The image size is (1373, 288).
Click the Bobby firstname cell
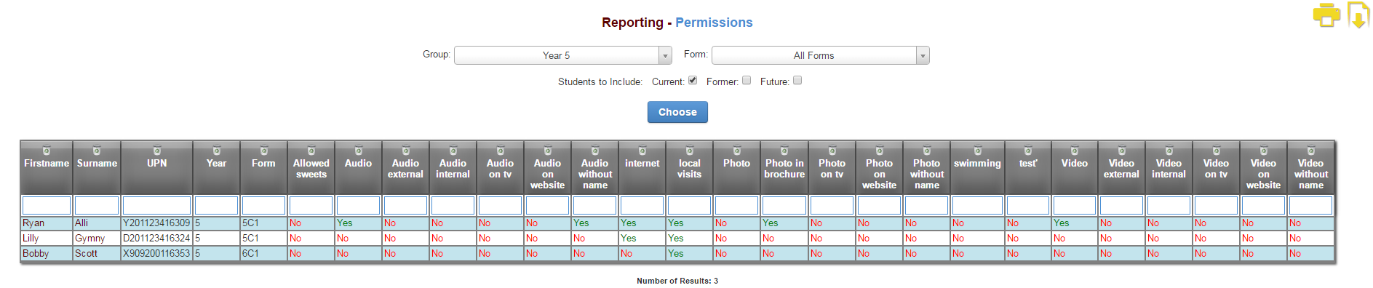point(47,254)
